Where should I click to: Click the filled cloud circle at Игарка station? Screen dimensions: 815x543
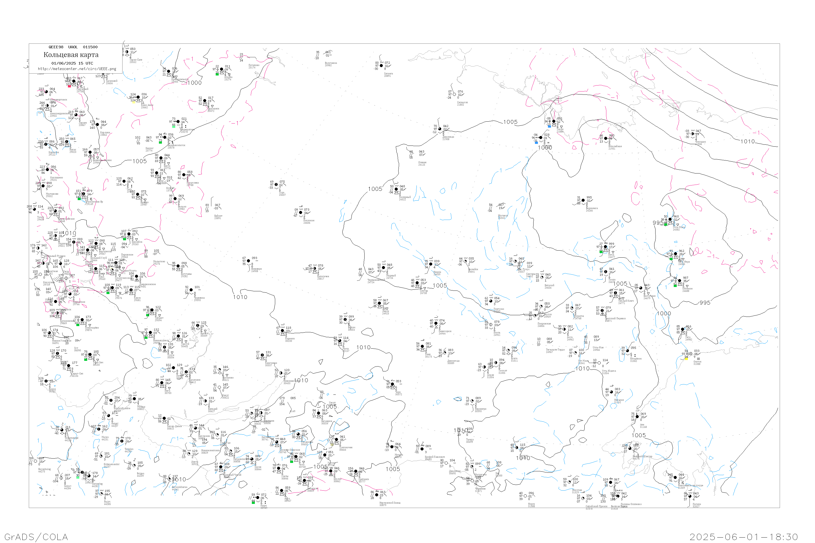(x=222, y=69)
